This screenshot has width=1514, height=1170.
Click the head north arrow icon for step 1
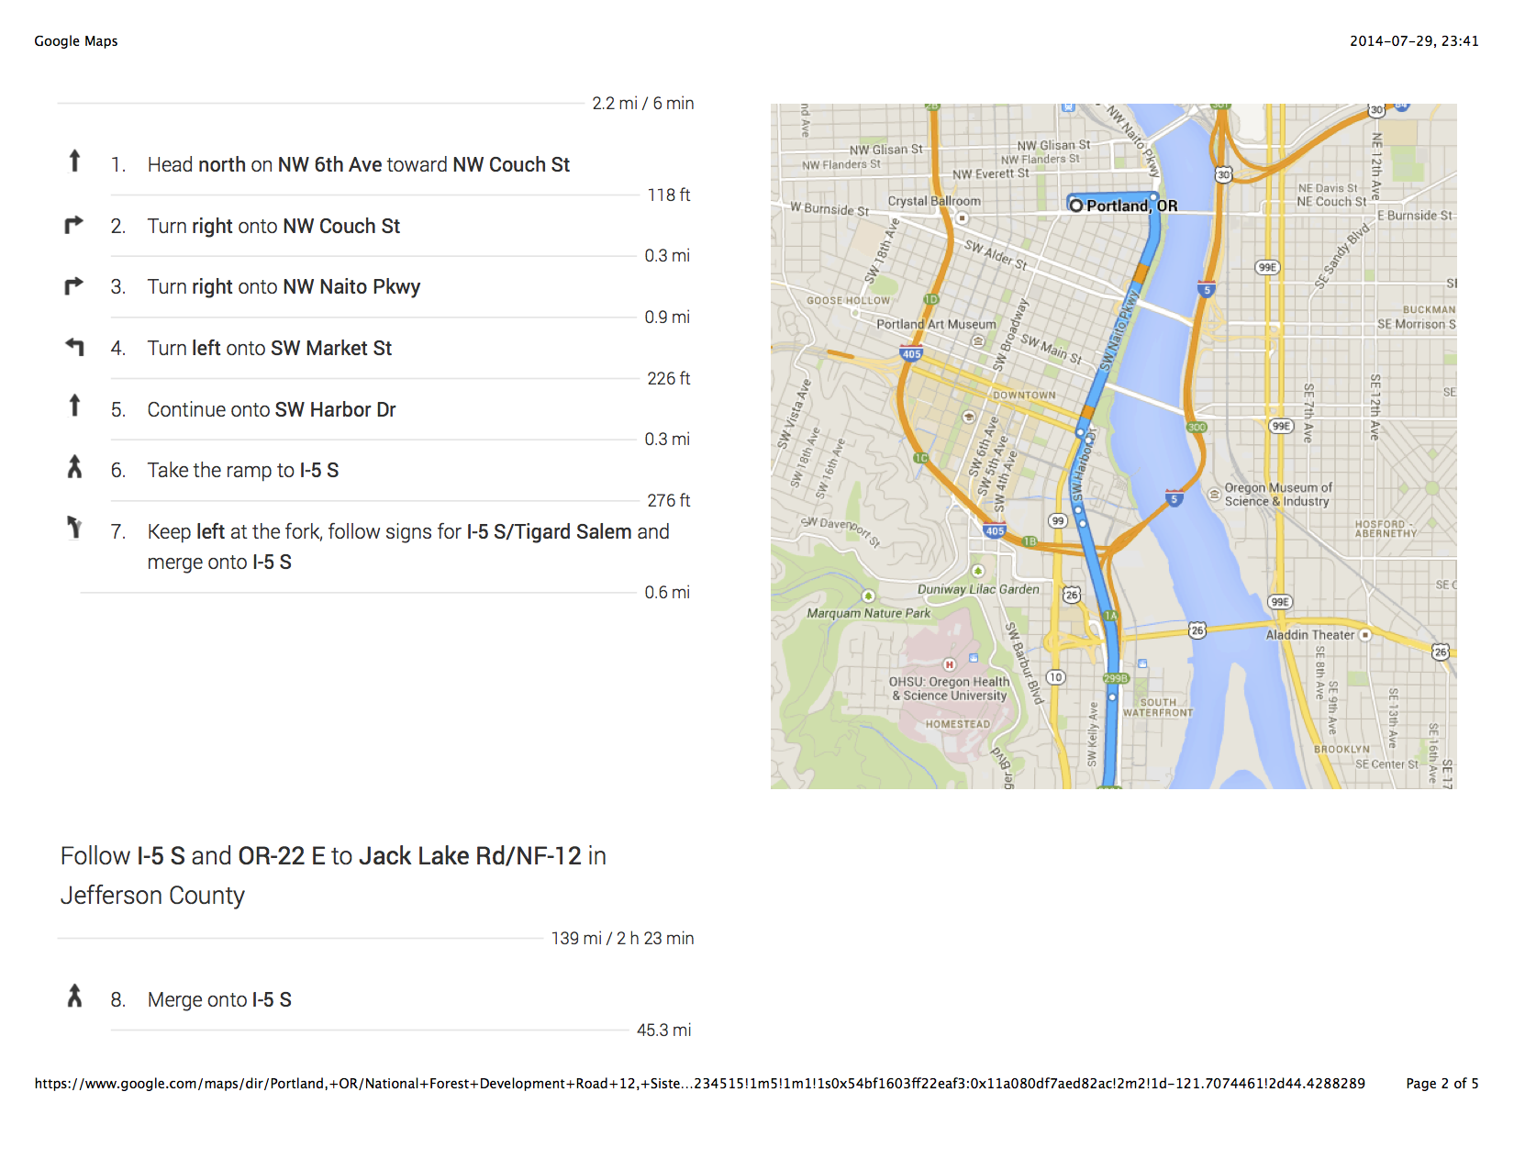click(x=75, y=162)
